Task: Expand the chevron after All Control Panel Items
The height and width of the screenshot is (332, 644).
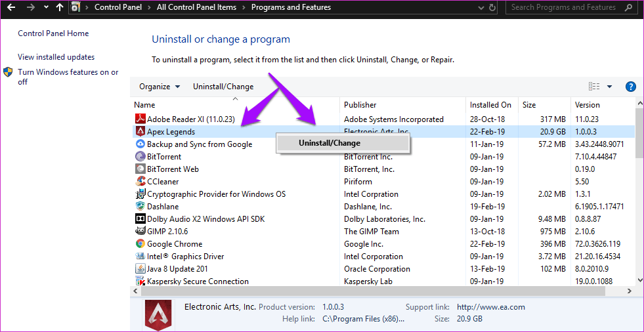Action: click(x=244, y=7)
